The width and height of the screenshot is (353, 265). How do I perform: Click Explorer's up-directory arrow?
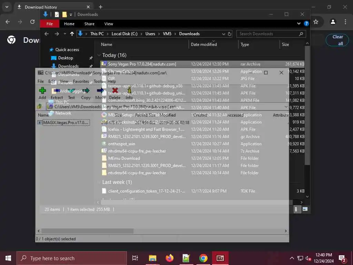click(x=72, y=34)
